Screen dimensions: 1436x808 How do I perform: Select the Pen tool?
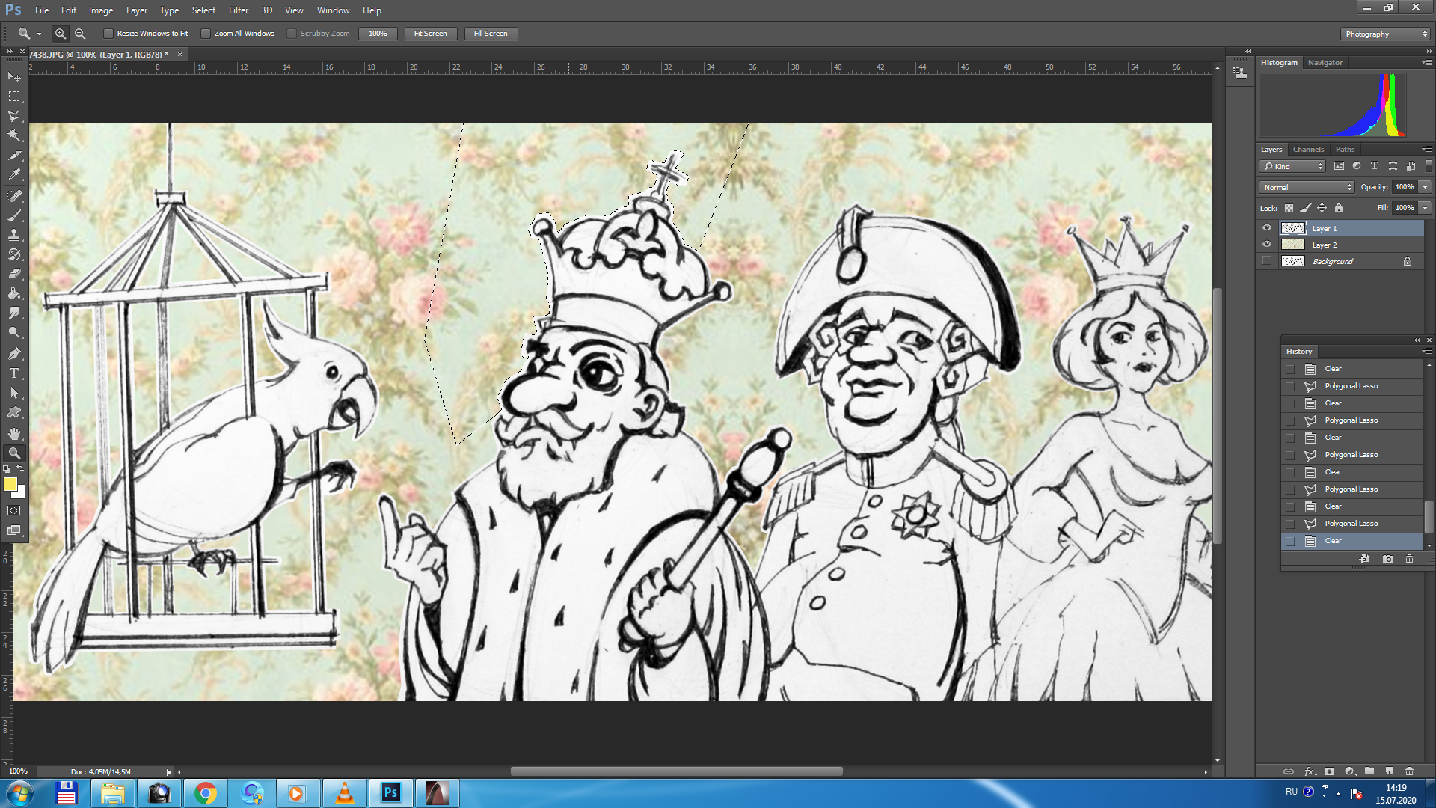[x=14, y=354]
